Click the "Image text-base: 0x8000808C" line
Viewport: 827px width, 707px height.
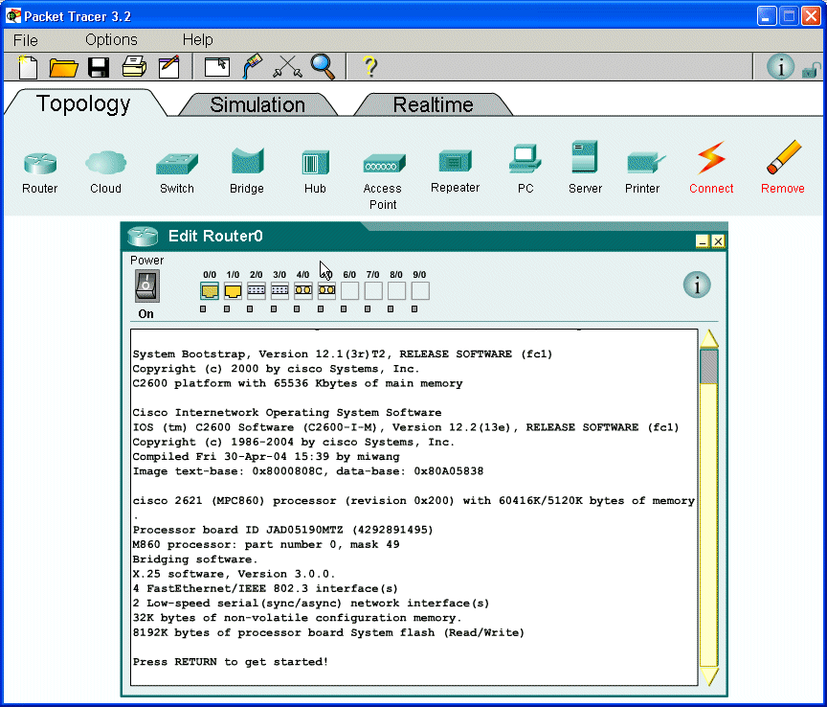308,471
